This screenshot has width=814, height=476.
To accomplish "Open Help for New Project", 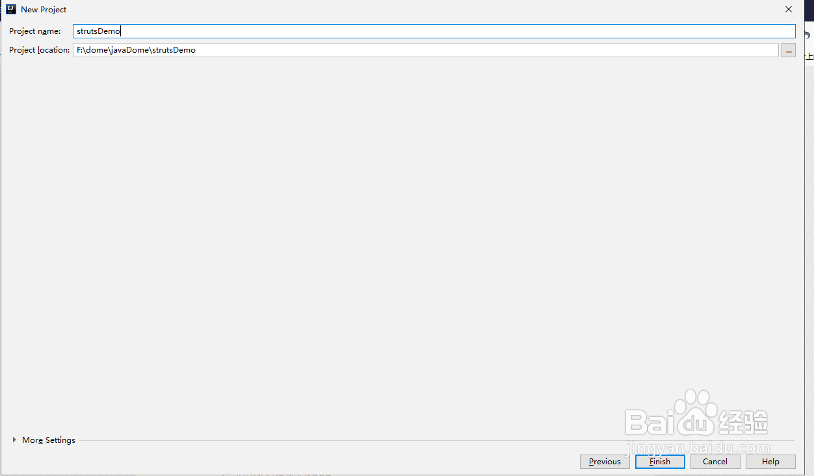I will [x=770, y=462].
